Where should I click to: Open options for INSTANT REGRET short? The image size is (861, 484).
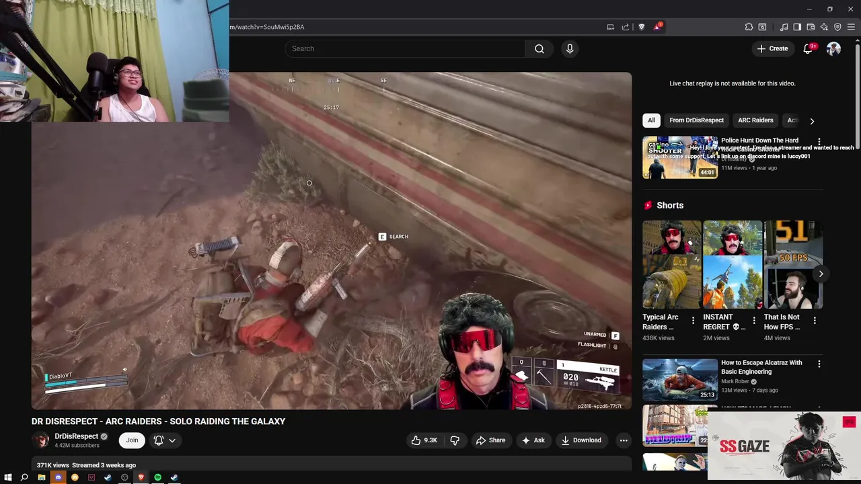[754, 321]
